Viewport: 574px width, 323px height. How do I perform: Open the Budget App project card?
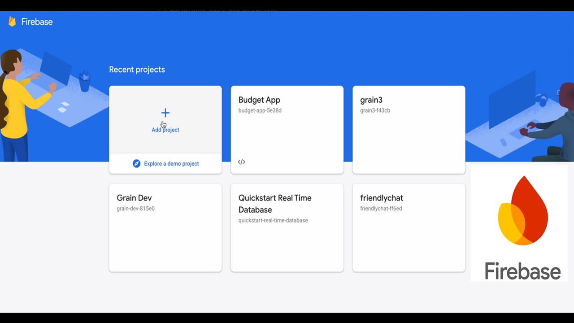coord(287,130)
